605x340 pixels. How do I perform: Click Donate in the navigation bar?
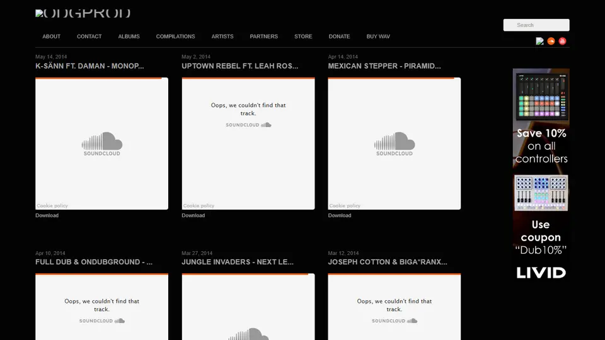(x=339, y=37)
